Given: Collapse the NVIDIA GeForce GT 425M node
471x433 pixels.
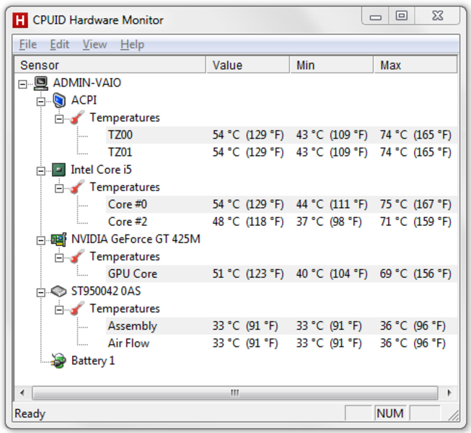Looking at the screenshot, I should point(41,241).
